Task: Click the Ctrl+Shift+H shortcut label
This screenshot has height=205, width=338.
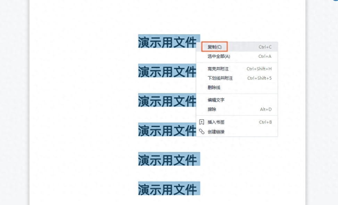Action: tap(258, 69)
